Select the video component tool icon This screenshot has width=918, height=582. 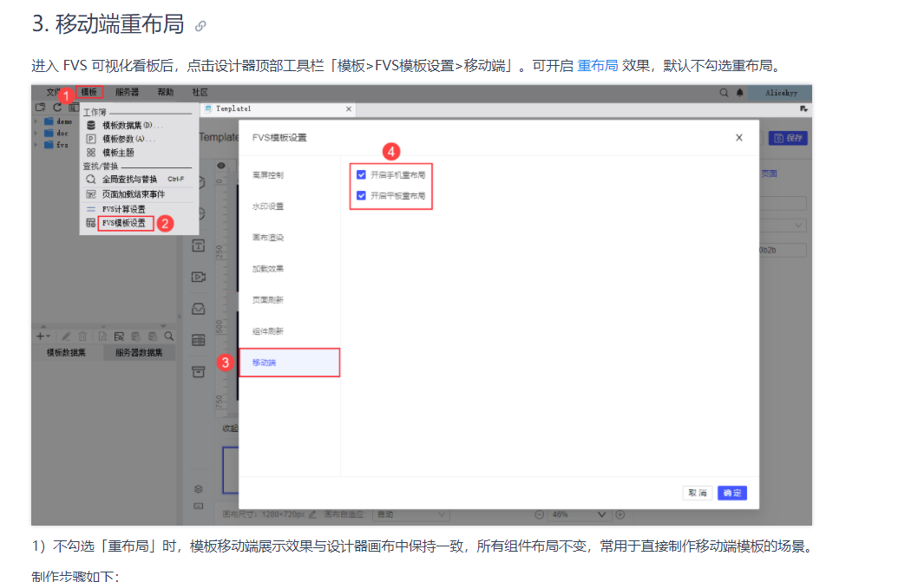pos(199,277)
